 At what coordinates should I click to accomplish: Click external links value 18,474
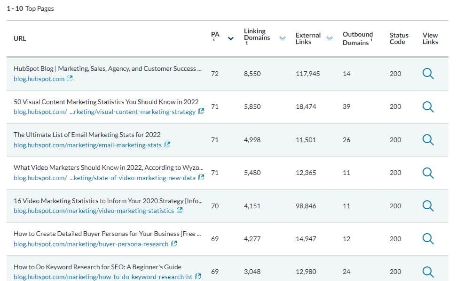[306, 106]
